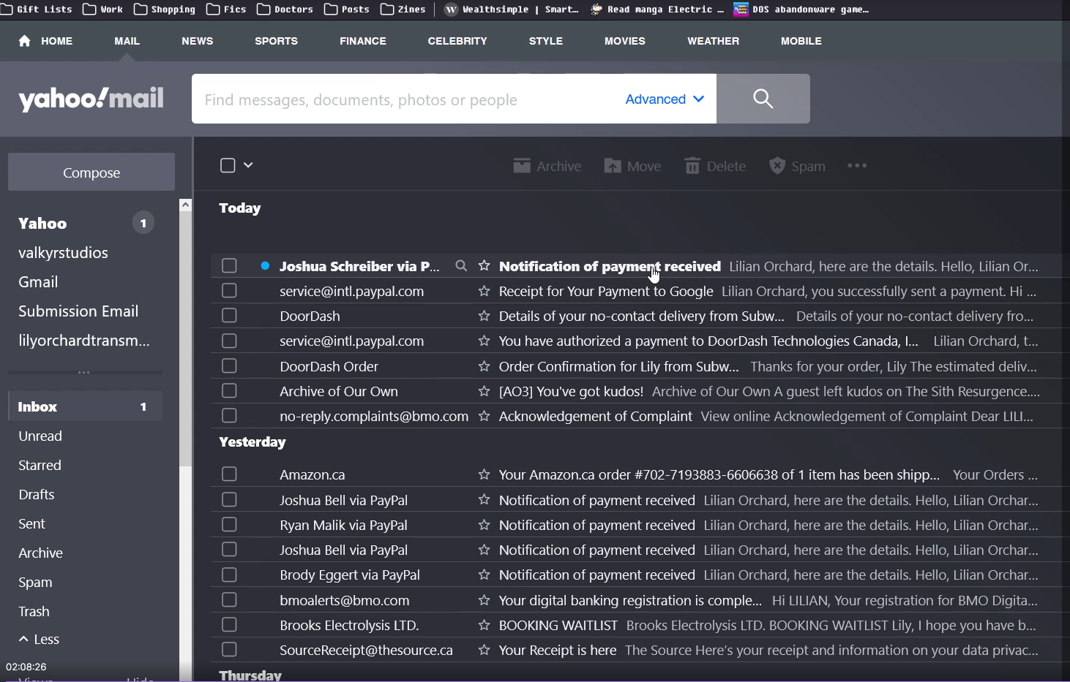The width and height of the screenshot is (1070, 682).
Task: Select checkbox for Joshua Schreiber email
Action: pos(229,266)
